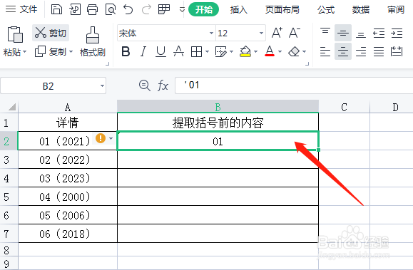Viewport: 413px width, 270px height.
Task: Increase indent icon
Action: 397,33
